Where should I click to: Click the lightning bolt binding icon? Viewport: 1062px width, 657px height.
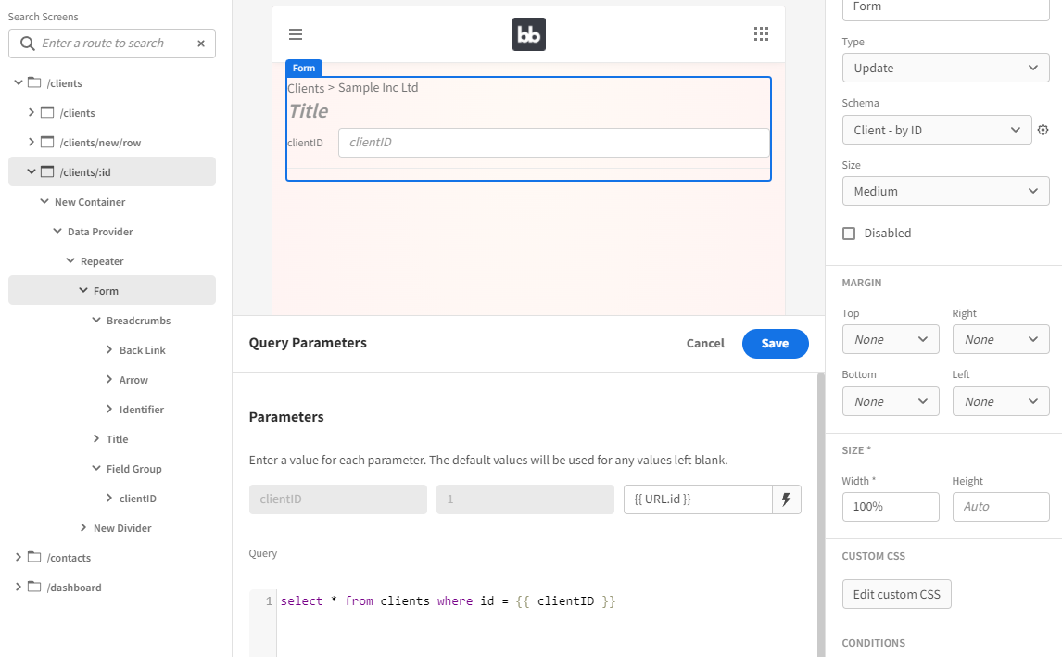(787, 499)
